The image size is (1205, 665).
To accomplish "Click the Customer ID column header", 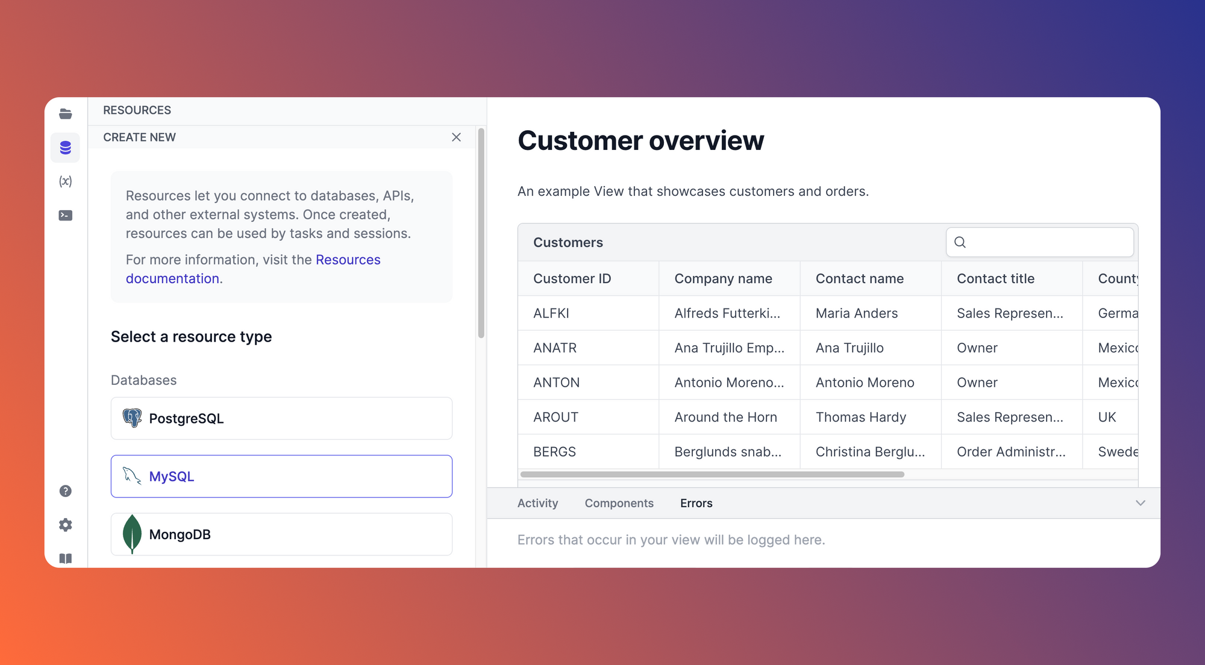I will [x=588, y=278].
